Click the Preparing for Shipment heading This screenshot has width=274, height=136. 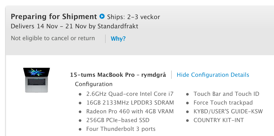point(54,17)
